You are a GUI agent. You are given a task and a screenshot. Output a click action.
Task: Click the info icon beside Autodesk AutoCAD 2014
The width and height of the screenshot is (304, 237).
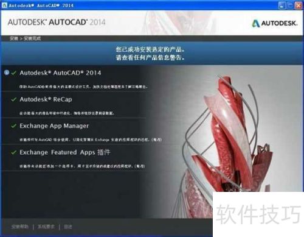[x=7, y=73]
